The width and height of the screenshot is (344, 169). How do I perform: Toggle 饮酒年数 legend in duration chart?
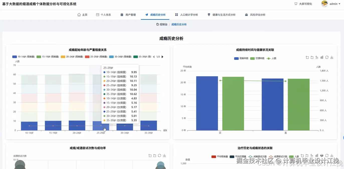(257, 58)
